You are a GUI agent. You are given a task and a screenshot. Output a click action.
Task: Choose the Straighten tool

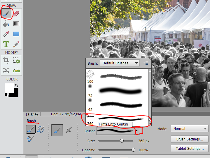point(16,71)
